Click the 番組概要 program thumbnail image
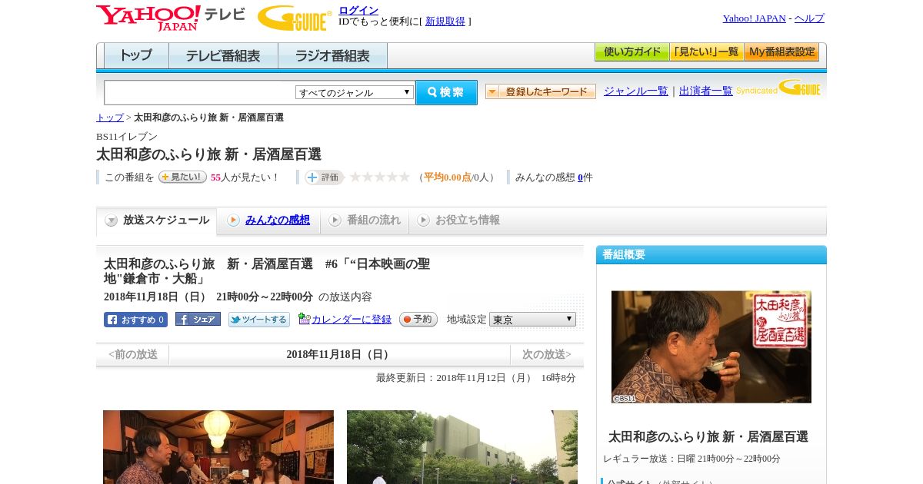923x484 pixels. 711,346
